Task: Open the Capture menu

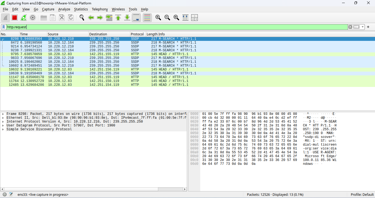Action: [x=48, y=9]
